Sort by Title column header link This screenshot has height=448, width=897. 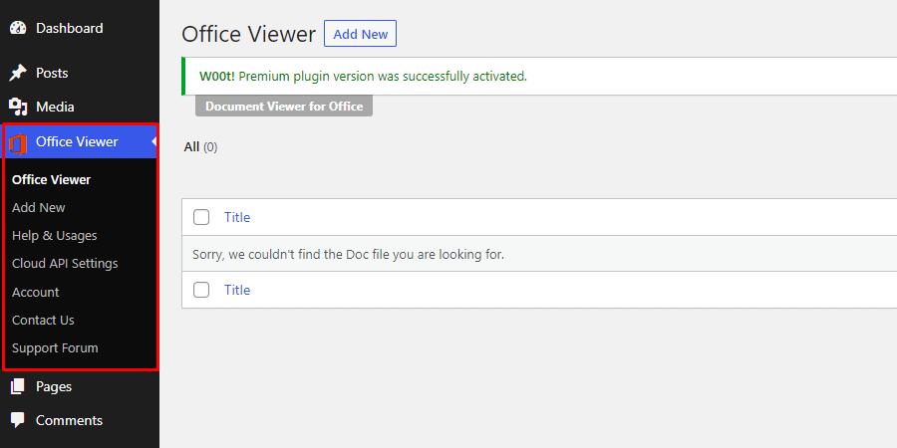tap(237, 217)
